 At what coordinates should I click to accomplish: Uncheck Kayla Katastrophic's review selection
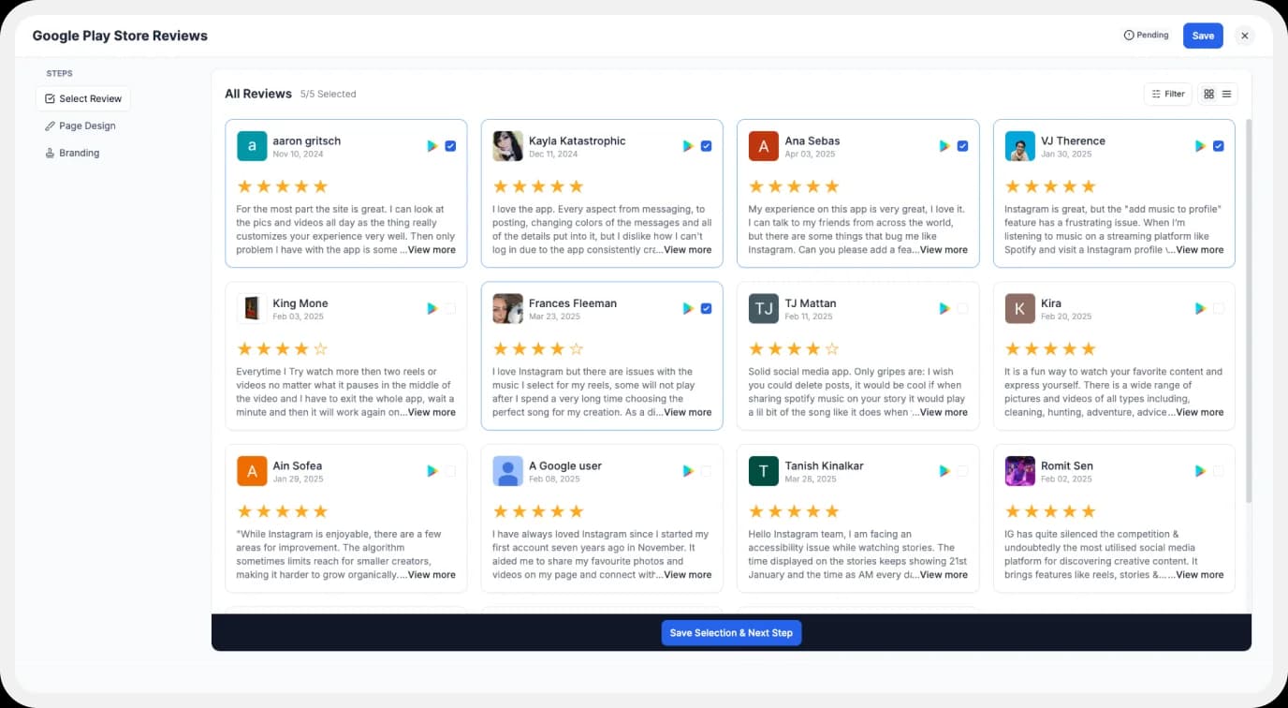coord(707,146)
